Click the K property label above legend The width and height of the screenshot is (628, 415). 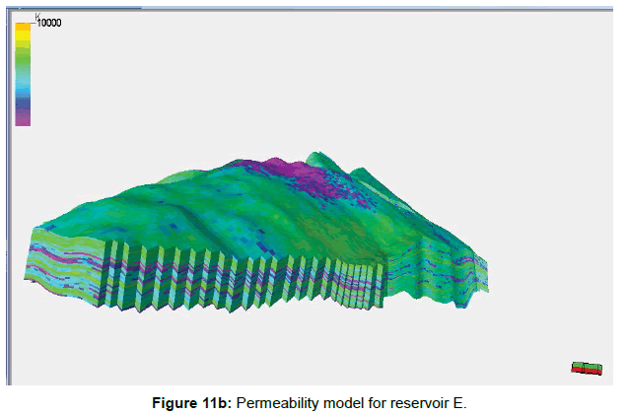(x=36, y=16)
